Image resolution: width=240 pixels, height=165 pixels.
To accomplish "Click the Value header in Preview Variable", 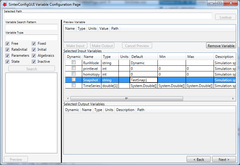I will [x=104, y=28].
